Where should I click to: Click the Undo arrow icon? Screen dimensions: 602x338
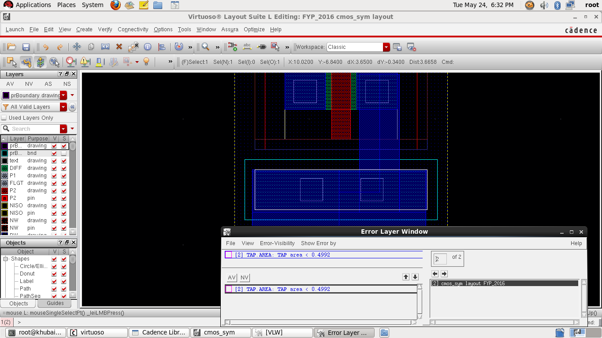45,47
